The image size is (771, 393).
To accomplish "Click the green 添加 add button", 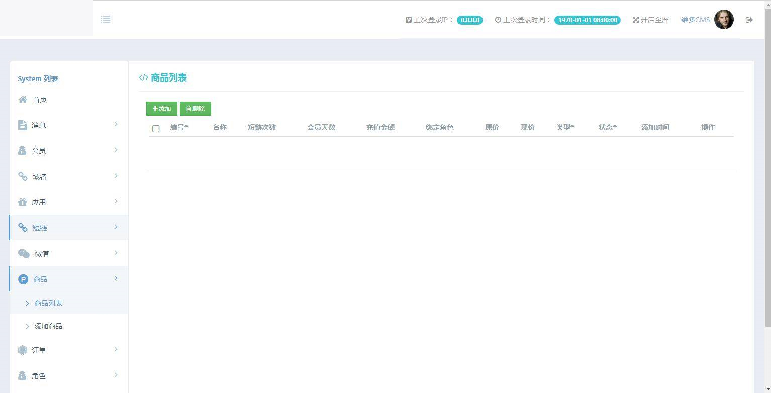I will tap(161, 108).
